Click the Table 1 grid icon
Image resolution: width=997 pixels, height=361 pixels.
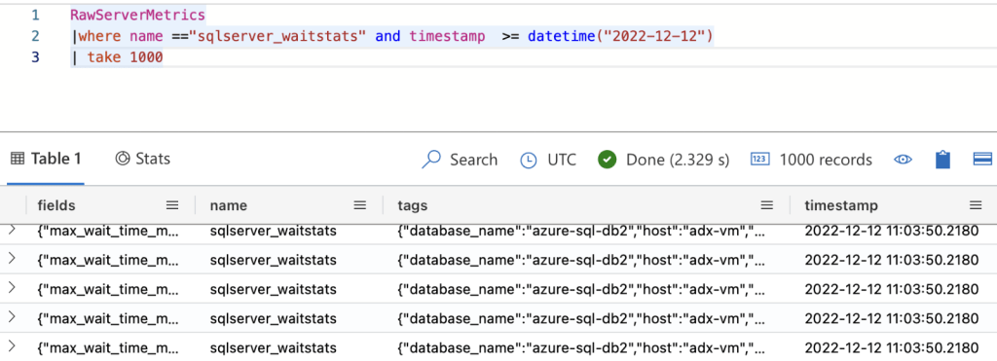(x=18, y=159)
